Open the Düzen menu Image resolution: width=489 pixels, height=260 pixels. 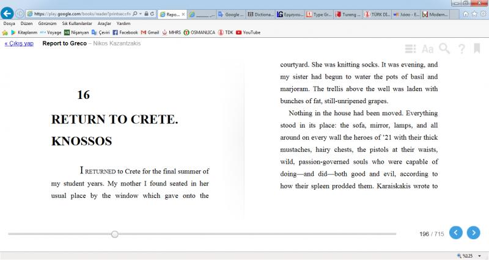tap(26, 23)
